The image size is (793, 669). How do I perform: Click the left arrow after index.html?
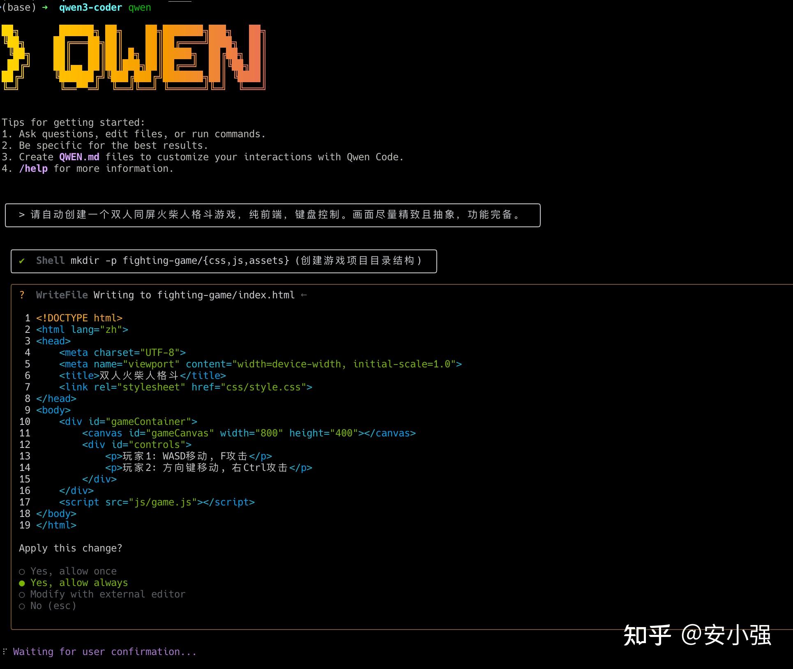304,295
